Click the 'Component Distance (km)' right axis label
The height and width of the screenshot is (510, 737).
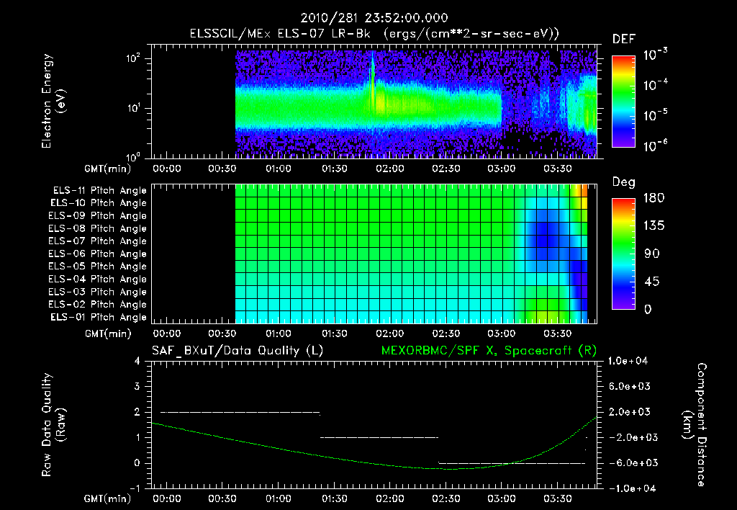695,425
